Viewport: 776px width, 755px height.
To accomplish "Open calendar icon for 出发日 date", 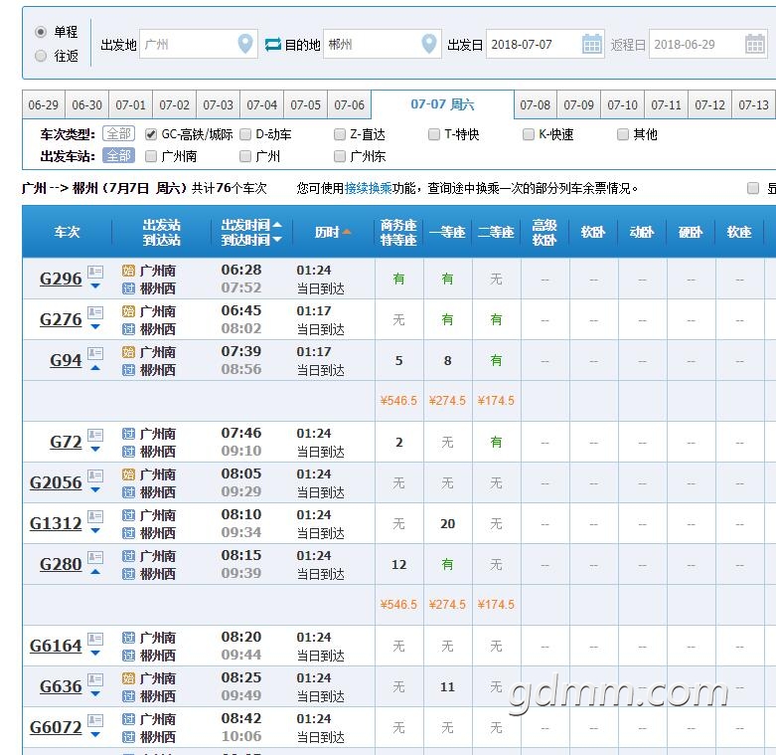I will pyautogui.click(x=592, y=45).
